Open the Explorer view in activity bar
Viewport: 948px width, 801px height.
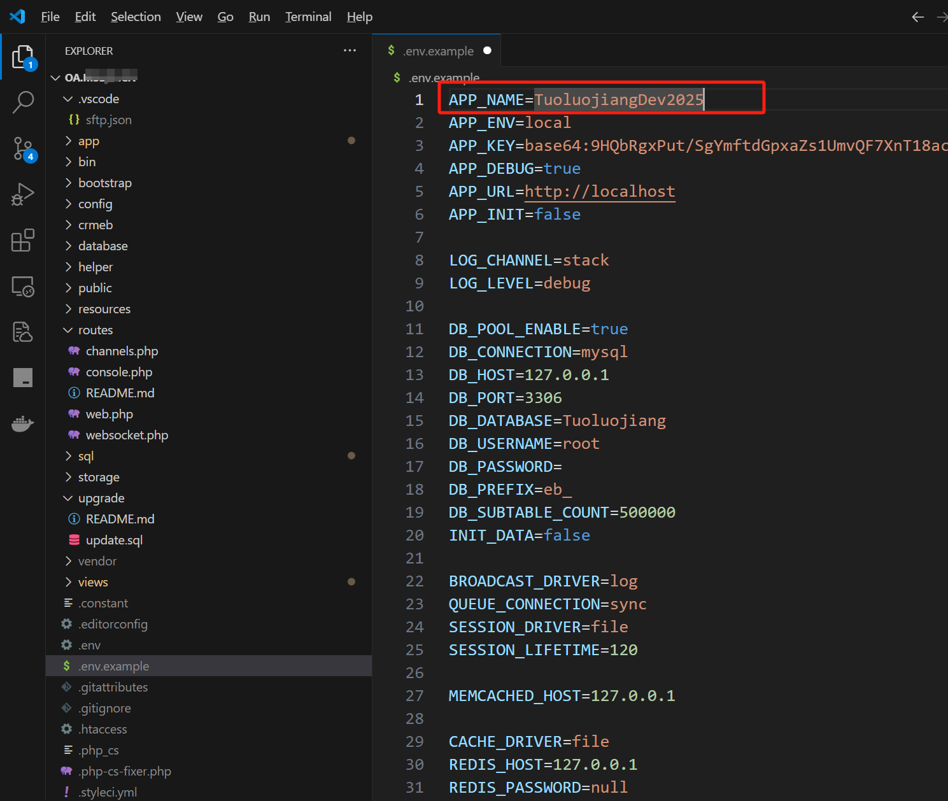tap(23, 57)
